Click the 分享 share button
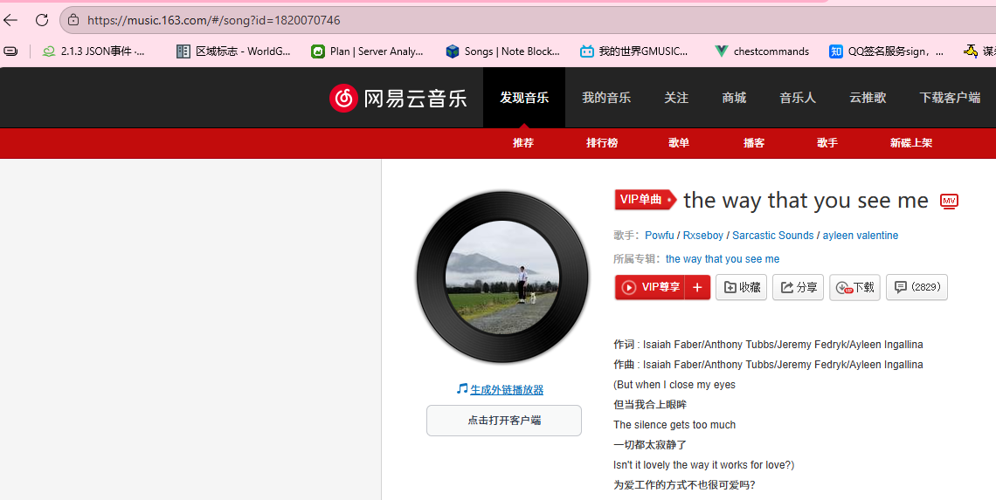The image size is (996, 500). (x=798, y=288)
